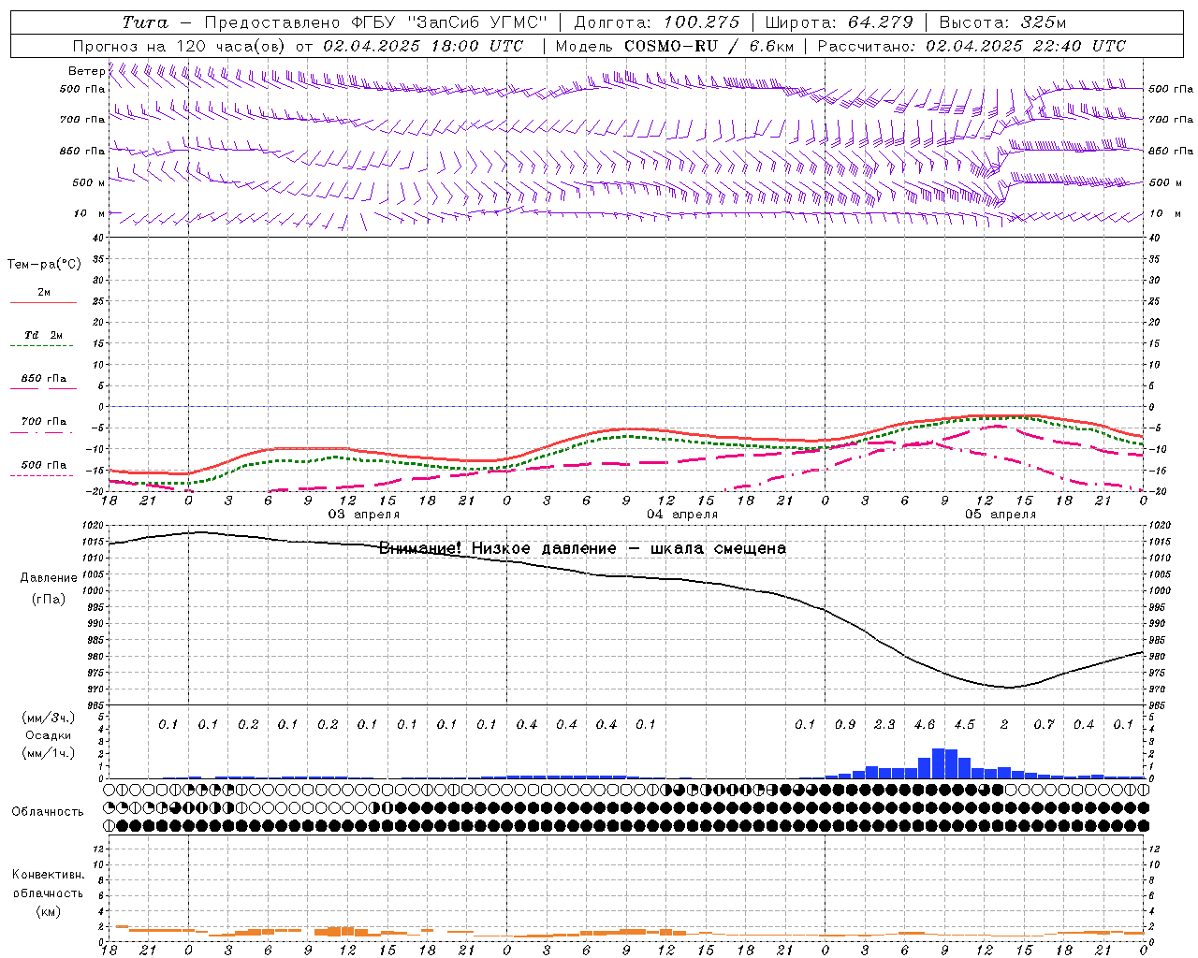1198x958 pixels.
Task: Click the "Облачность" cloudiness label
Action: pyautogui.click(x=48, y=812)
